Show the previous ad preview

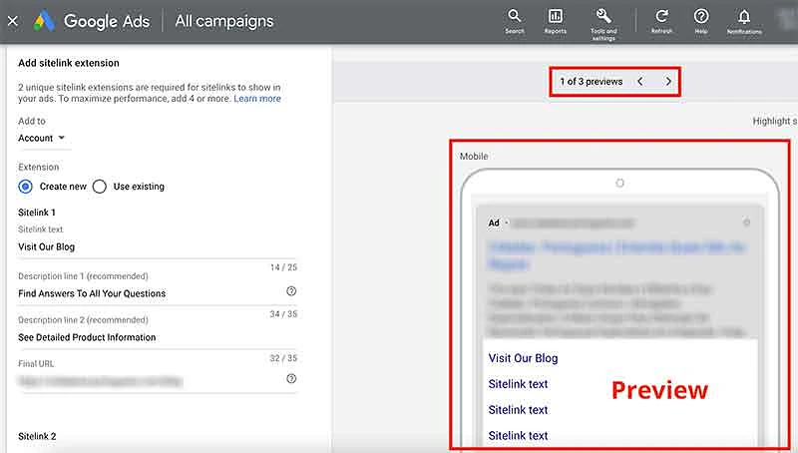tap(640, 82)
